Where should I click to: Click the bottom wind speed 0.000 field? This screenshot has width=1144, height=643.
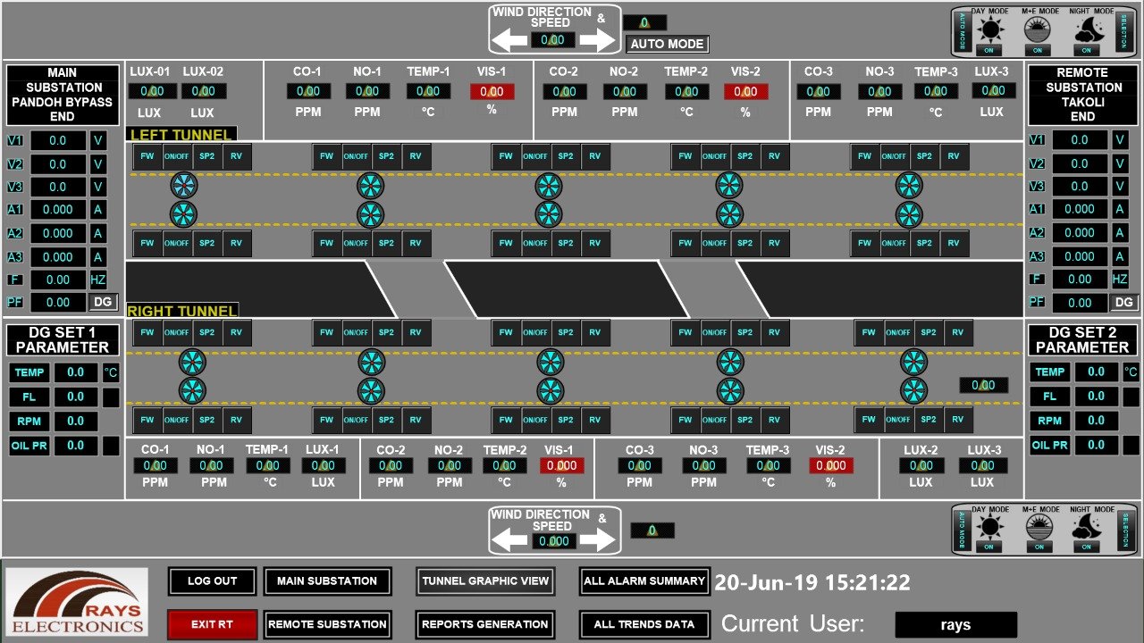tap(553, 541)
